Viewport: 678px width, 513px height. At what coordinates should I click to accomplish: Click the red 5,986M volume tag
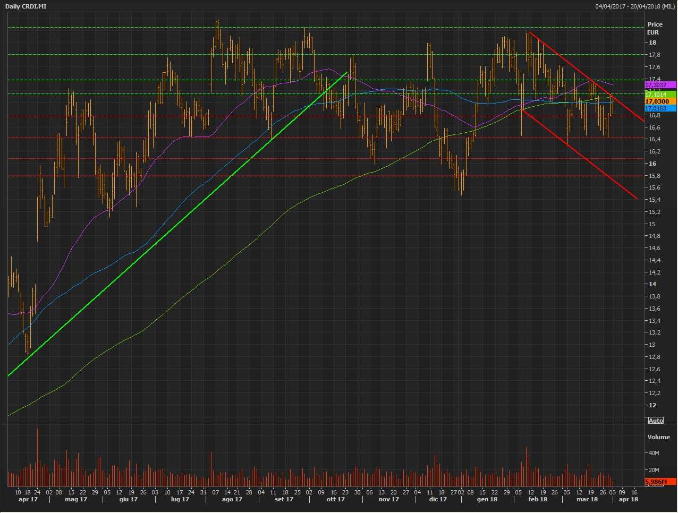(x=659, y=482)
